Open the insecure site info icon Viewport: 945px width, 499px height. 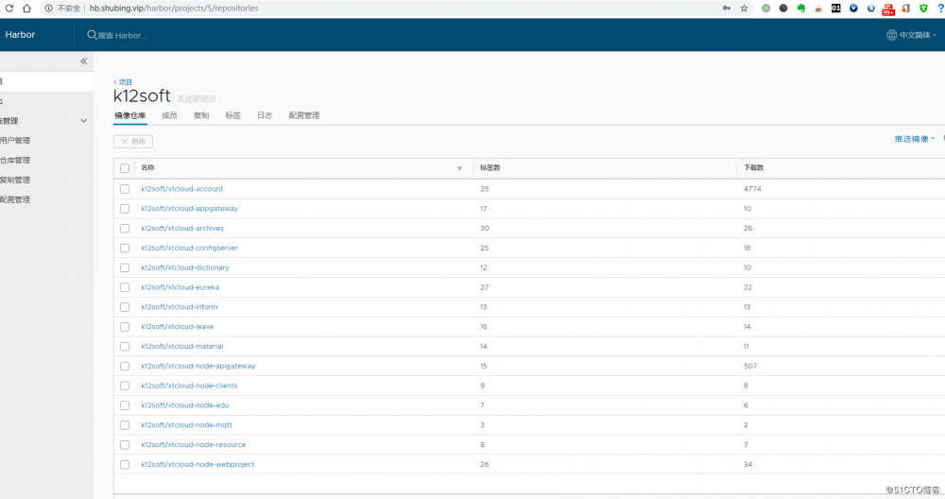(x=49, y=9)
